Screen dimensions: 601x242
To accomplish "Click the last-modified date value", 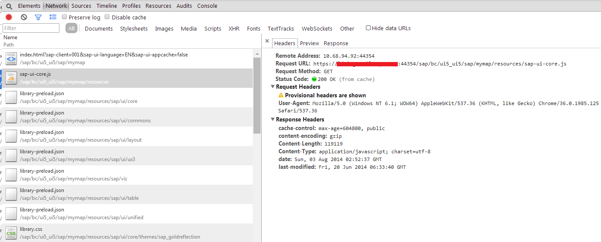I will point(362,167).
